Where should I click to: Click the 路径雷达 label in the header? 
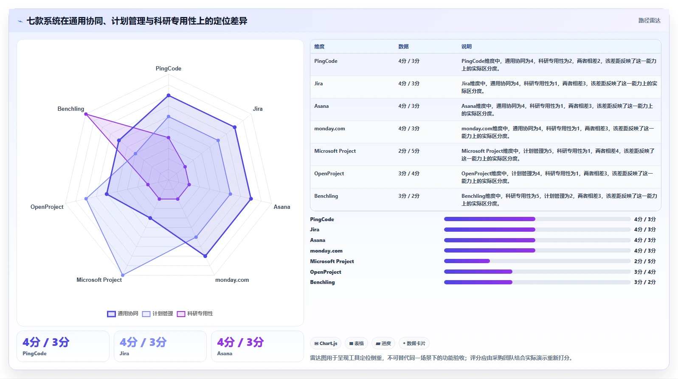click(649, 20)
